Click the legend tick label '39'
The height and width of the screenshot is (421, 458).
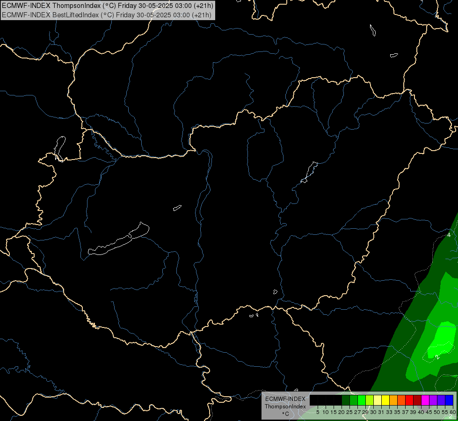tap(413, 412)
